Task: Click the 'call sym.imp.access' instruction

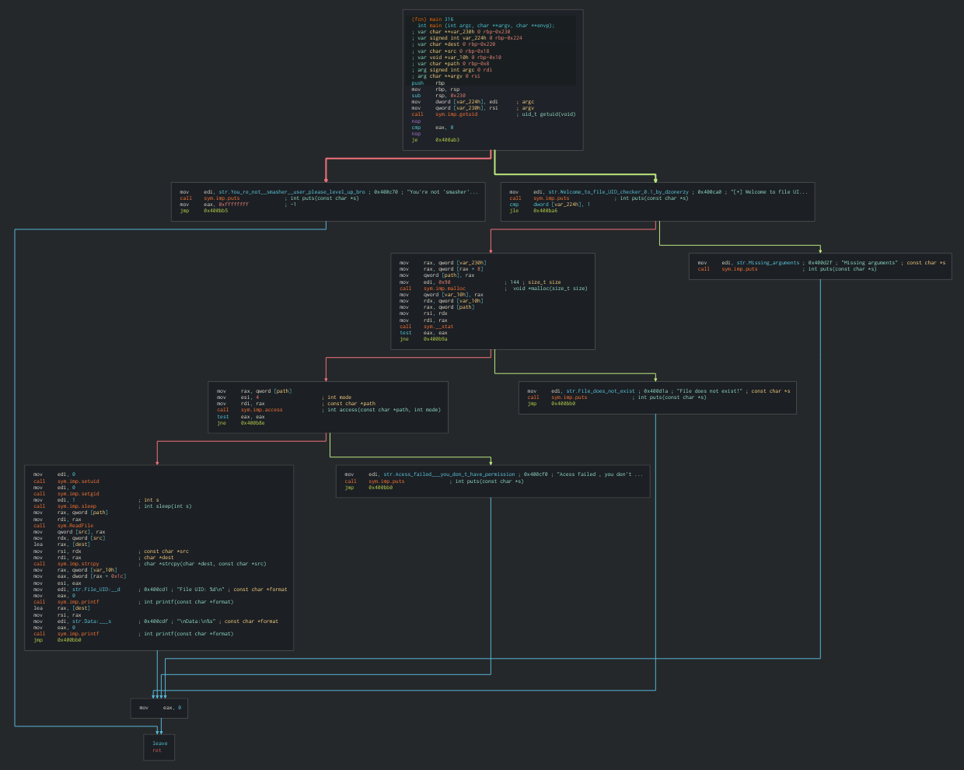Action: (261, 410)
